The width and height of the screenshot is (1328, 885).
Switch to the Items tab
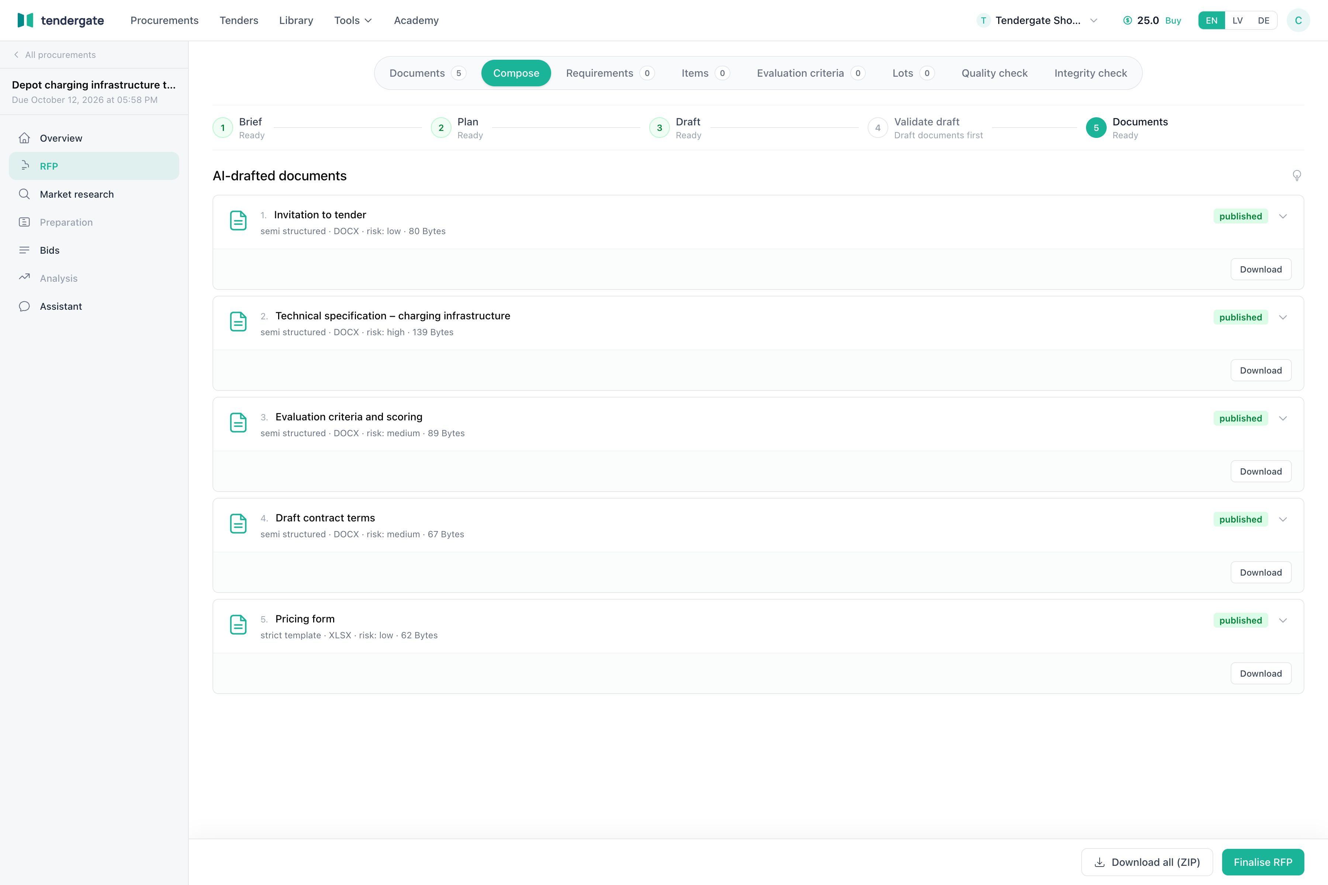coord(705,73)
